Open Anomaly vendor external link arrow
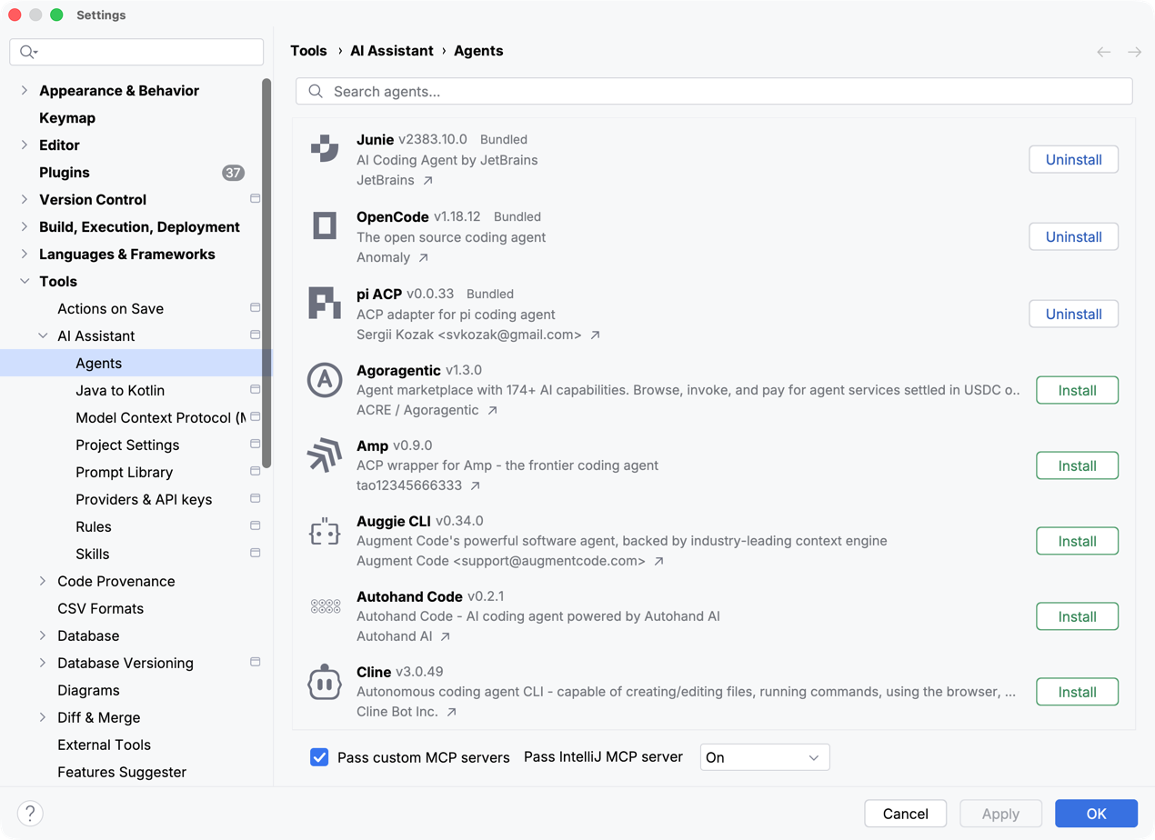Viewport: 1155px width, 840px height. click(424, 257)
